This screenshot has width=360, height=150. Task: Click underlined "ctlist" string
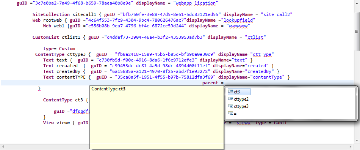[255, 37]
